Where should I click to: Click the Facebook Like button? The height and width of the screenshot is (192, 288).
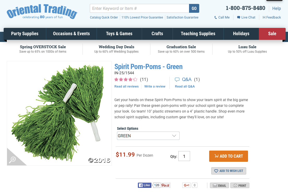(145, 185)
